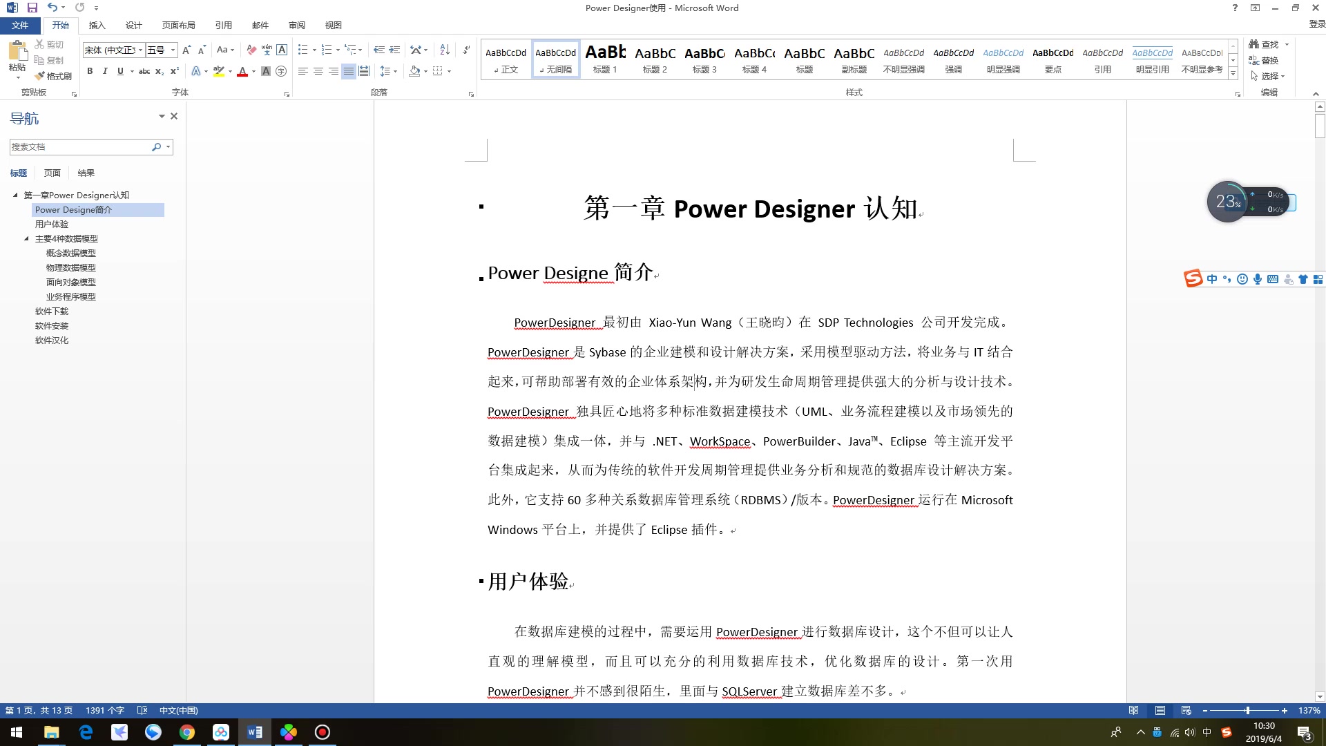1326x746 pixels.
Task: Click the yellow text highlight color
Action: pos(219,71)
